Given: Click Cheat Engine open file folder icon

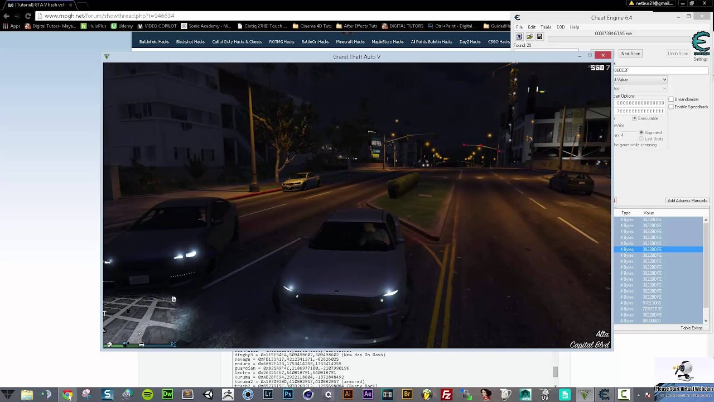Looking at the screenshot, I should pos(529,37).
